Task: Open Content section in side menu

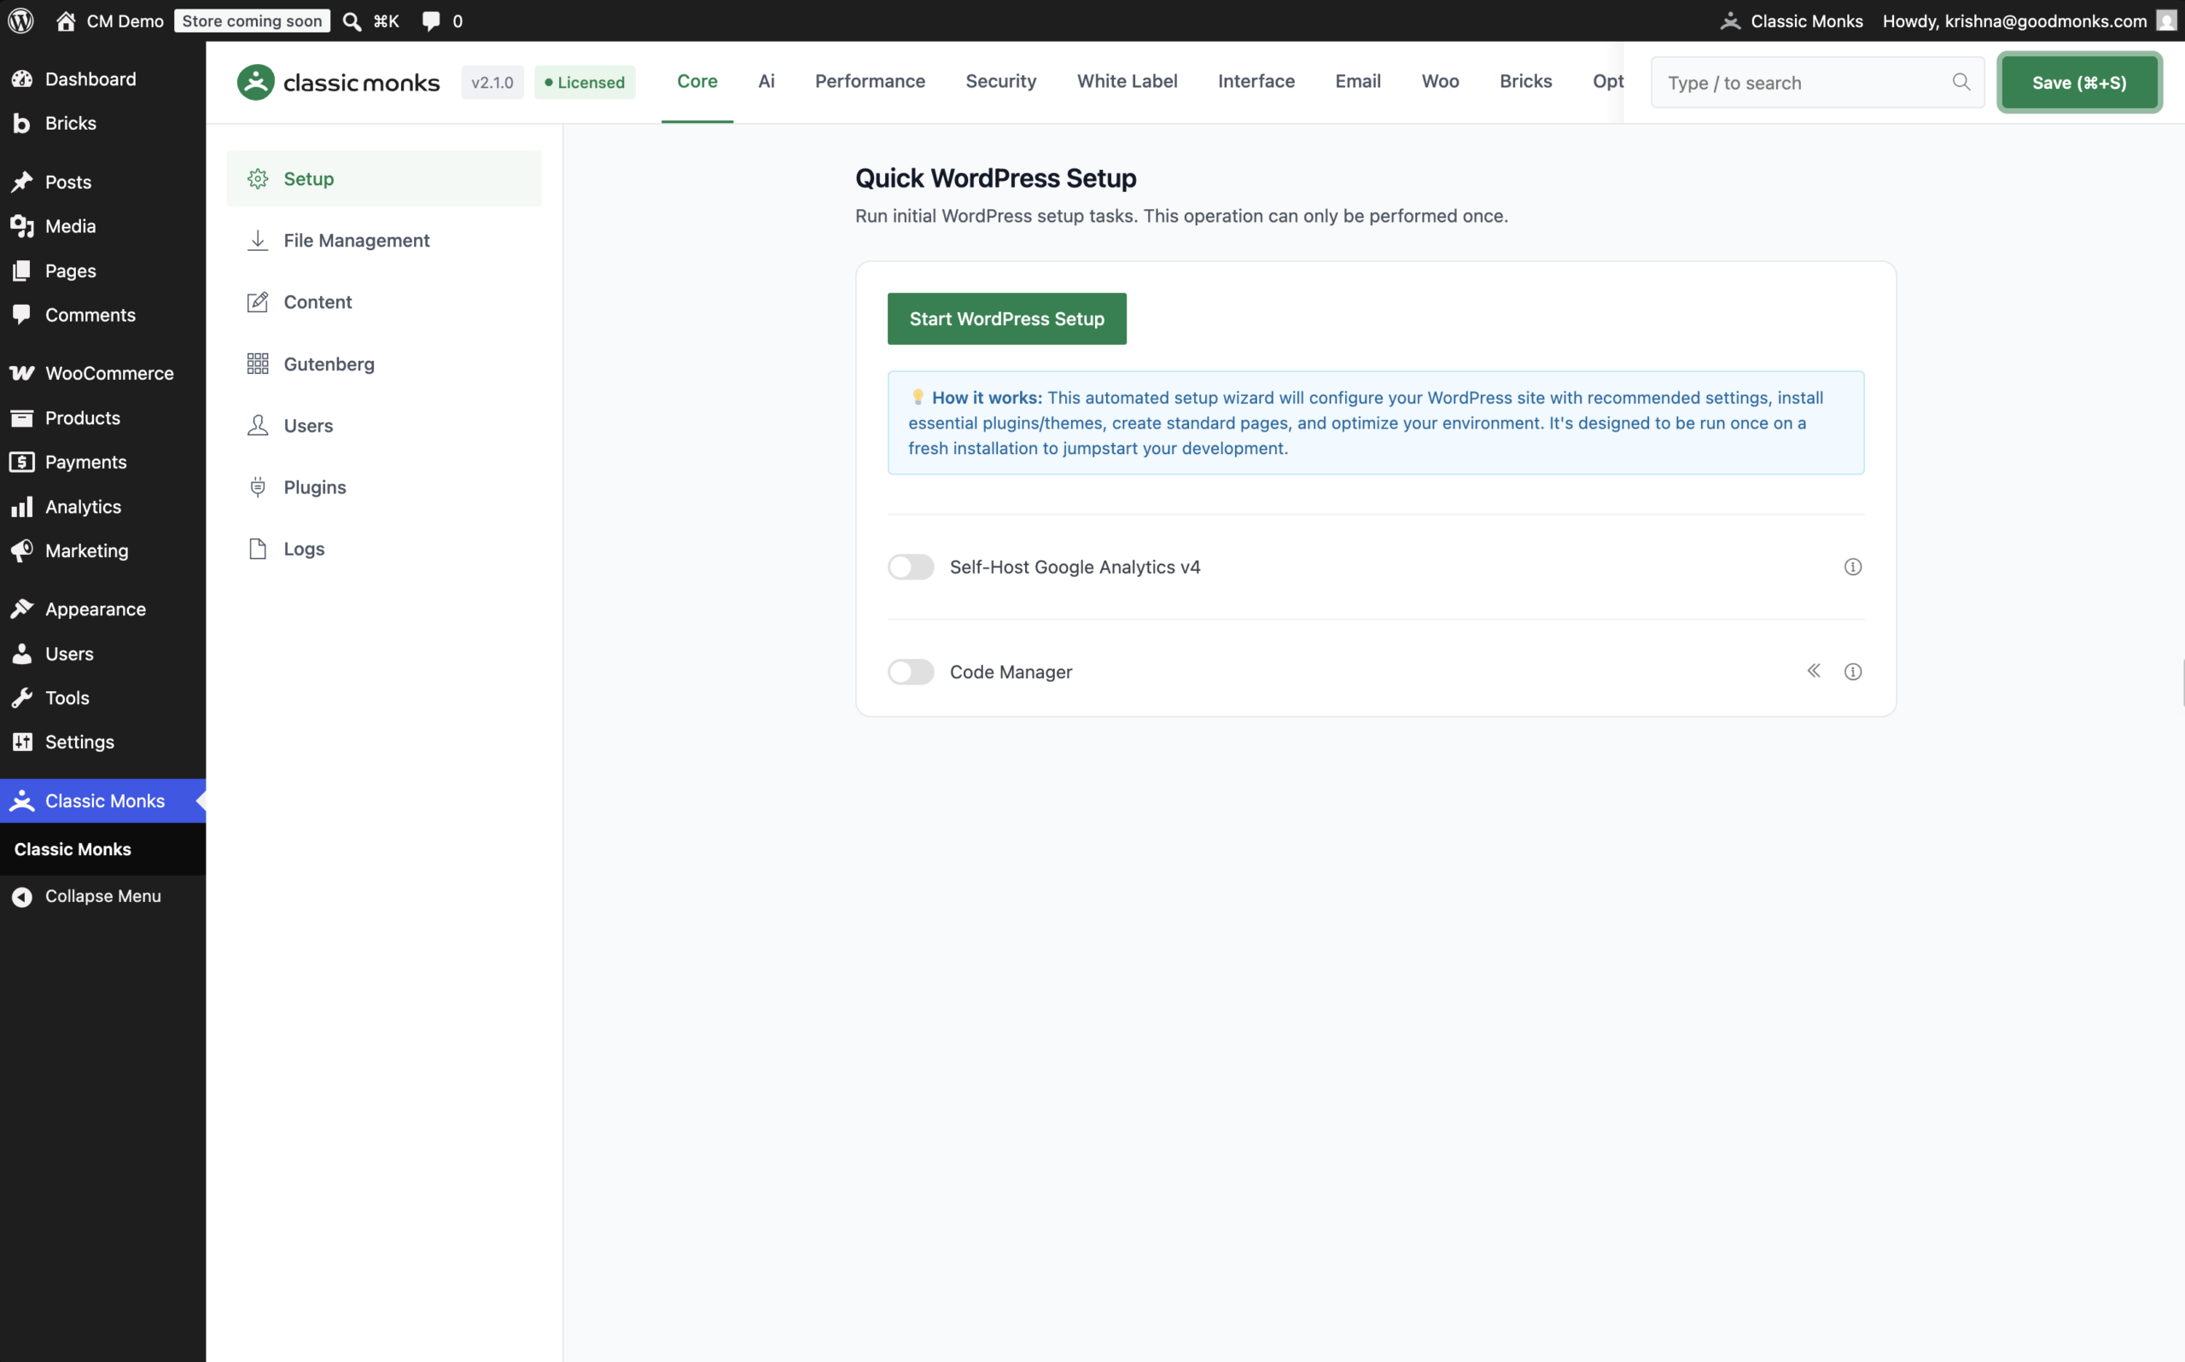Action: tap(384, 302)
